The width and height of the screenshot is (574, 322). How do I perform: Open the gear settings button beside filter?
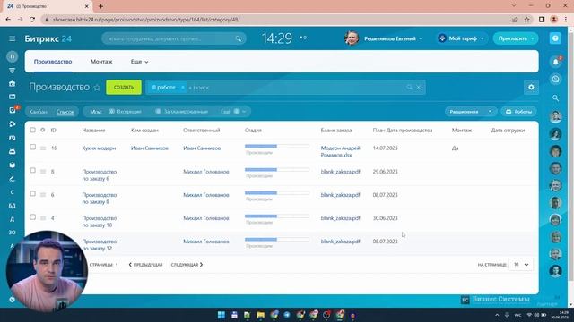click(531, 88)
